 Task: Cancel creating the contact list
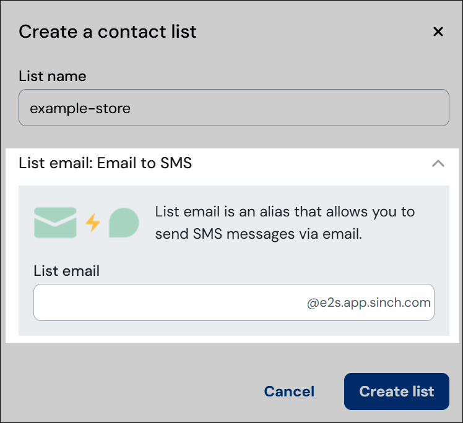coord(289,391)
